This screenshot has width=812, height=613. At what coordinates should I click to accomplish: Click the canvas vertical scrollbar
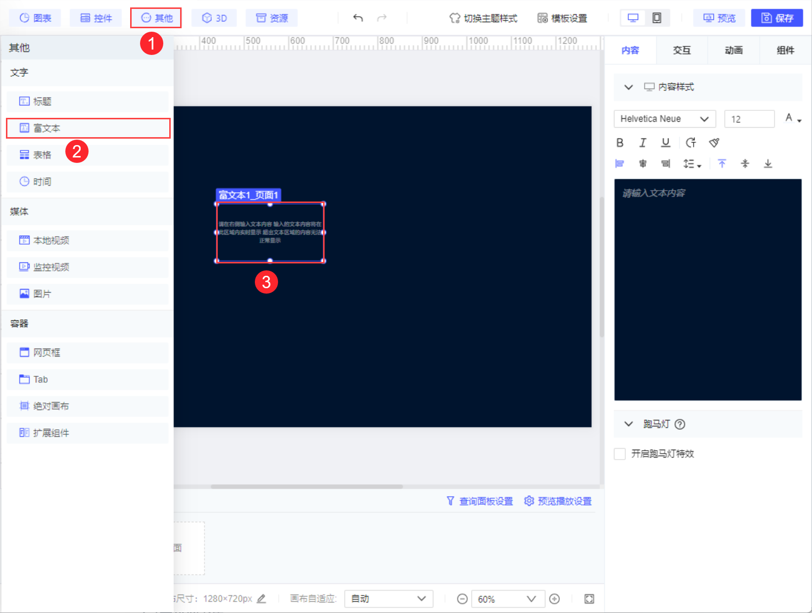coord(602,267)
